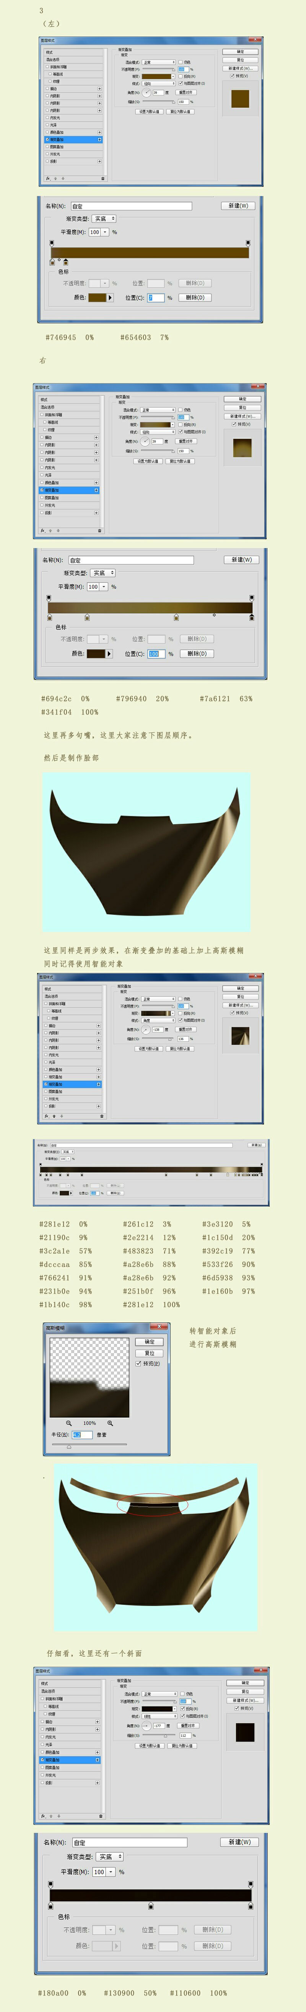Toggle 仿色 checkbox in third Layer Style dialog

[x=180, y=999]
